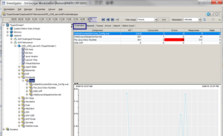Open the Properties menu

41,9
